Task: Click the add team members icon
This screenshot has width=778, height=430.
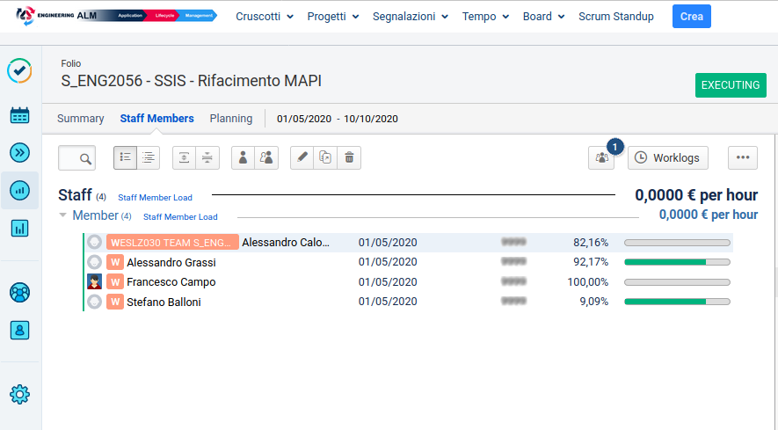Action: pos(266,157)
